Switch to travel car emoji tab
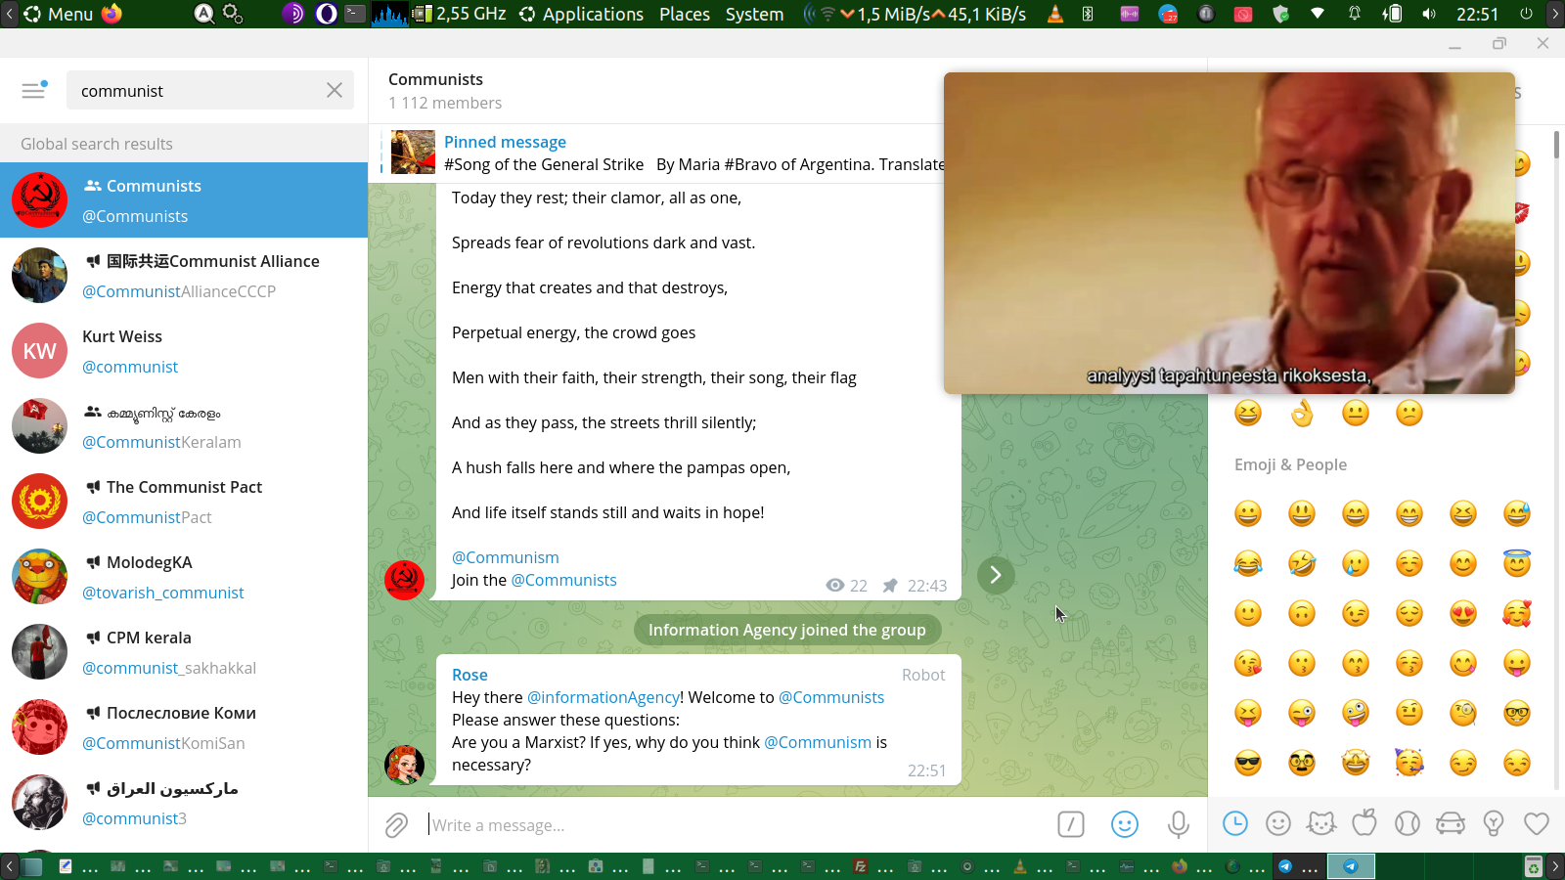1565x880 pixels. (1451, 824)
